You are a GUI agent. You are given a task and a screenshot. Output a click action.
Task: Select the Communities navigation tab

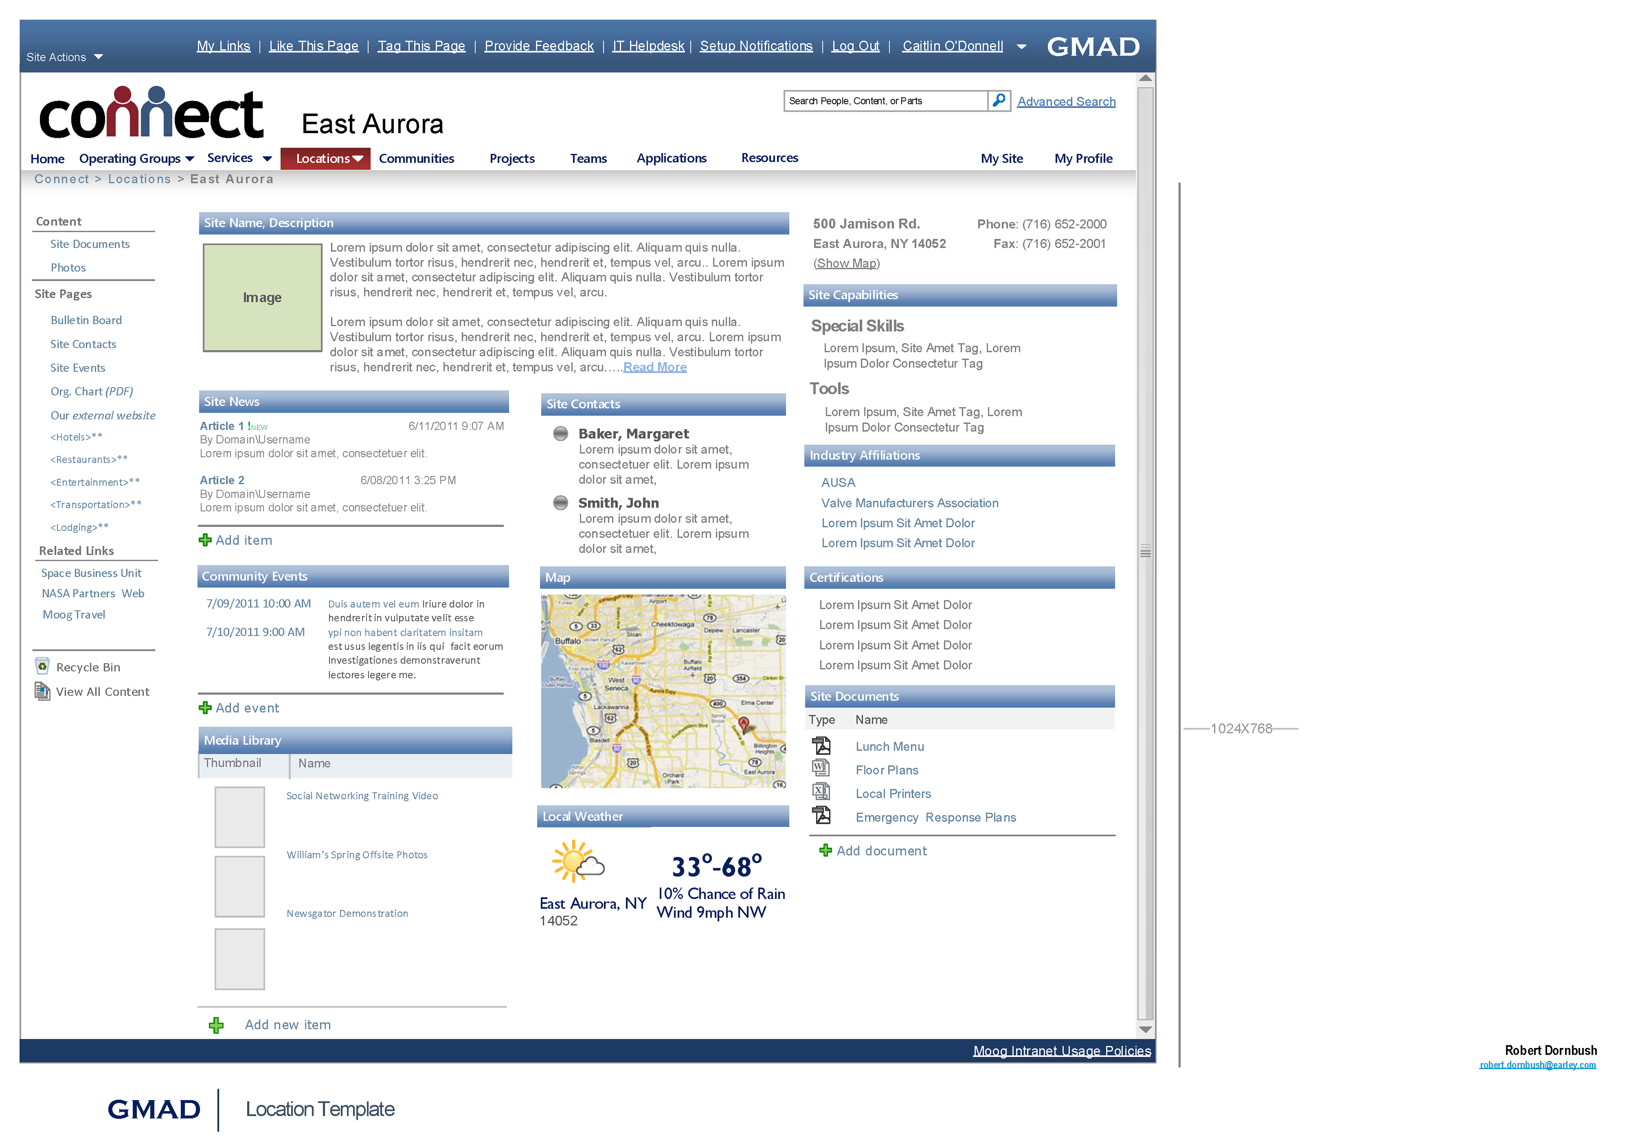(x=416, y=158)
